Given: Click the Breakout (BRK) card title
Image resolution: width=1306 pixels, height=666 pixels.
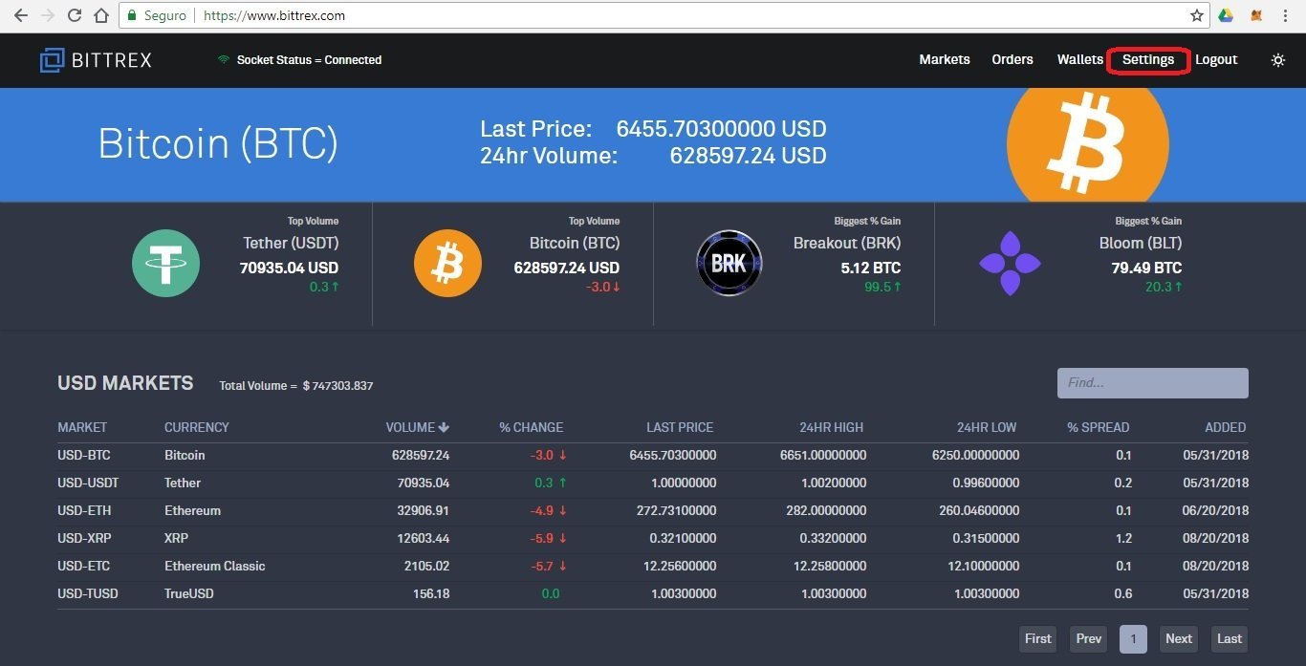Looking at the screenshot, I should coord(847,244).
